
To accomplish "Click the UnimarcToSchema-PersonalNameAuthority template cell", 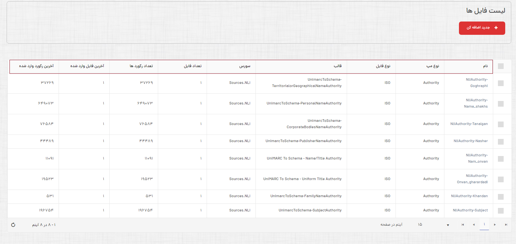I will (304, 103).
